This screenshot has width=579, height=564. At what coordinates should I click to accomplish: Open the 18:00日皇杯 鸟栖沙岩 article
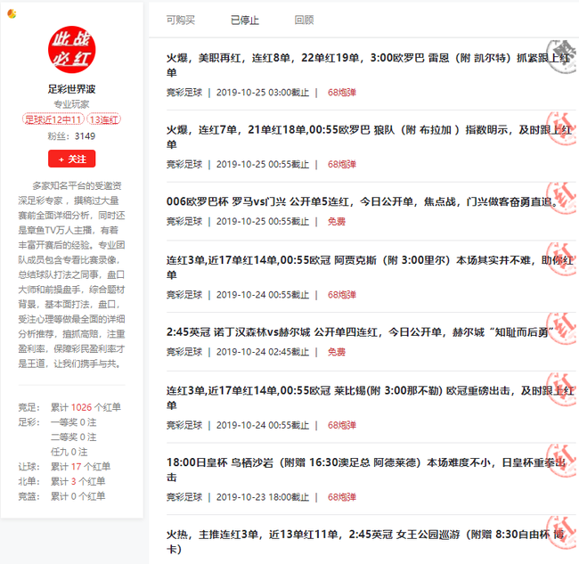(366, 470)
